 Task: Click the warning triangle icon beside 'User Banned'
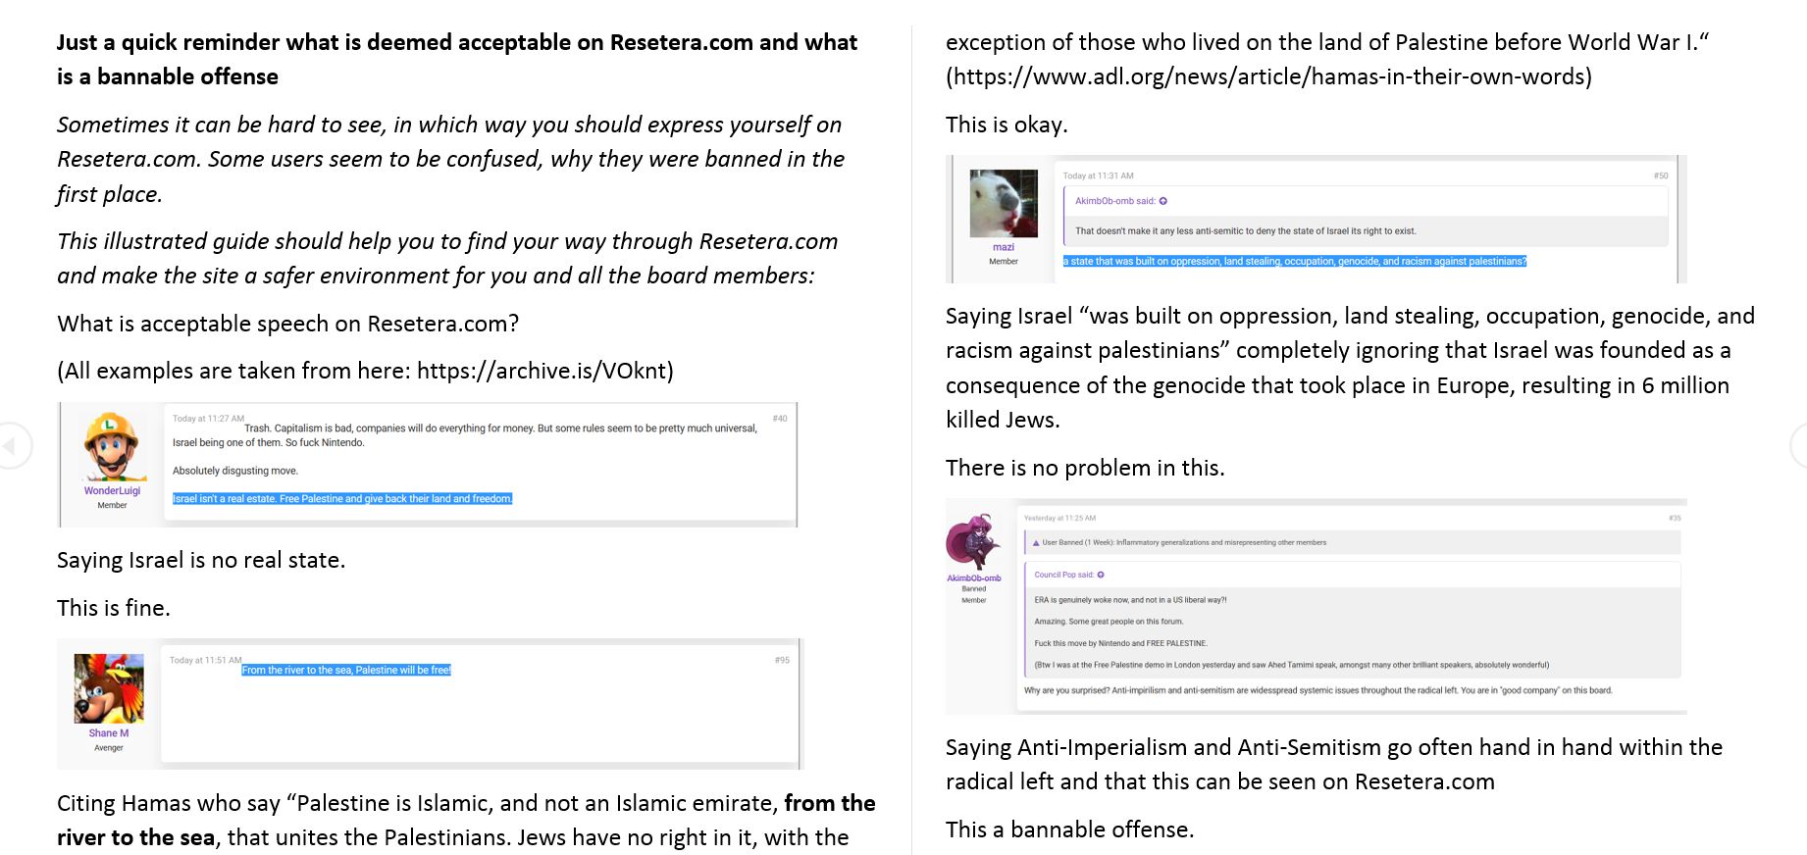(x=1035, y=542)
